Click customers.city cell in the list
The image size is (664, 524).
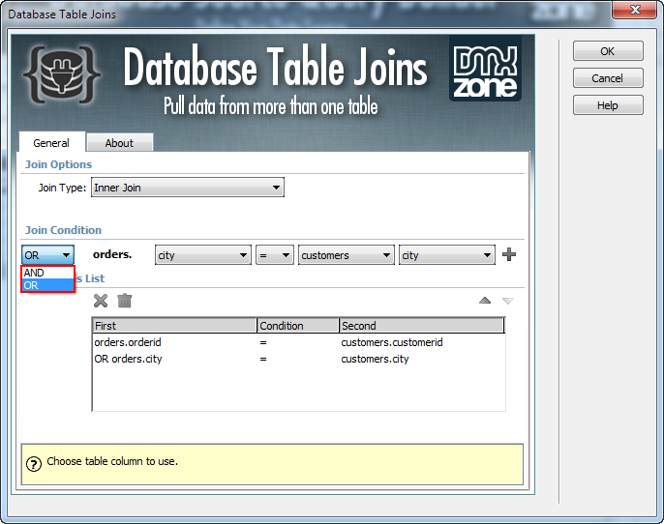(x=375, y=359)
